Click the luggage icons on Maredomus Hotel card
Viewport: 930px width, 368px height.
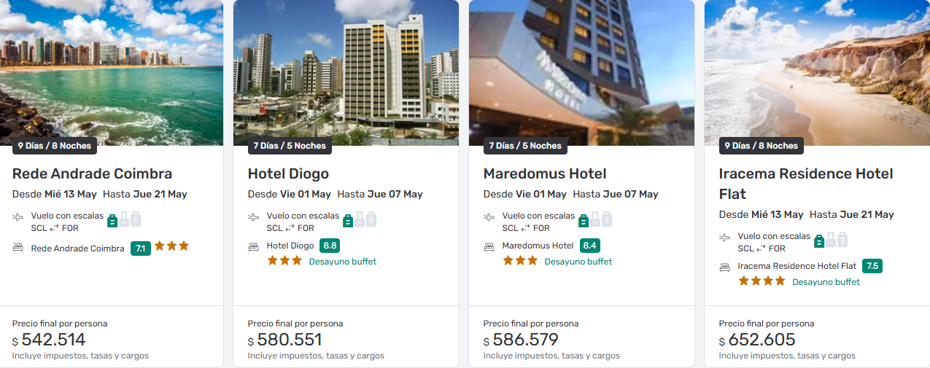point(596,219)
